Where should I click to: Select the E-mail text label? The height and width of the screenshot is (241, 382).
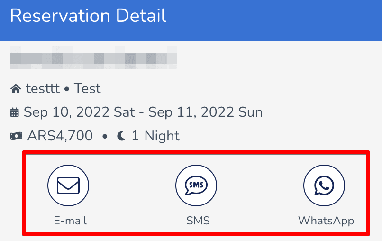[x=70, y=221]
